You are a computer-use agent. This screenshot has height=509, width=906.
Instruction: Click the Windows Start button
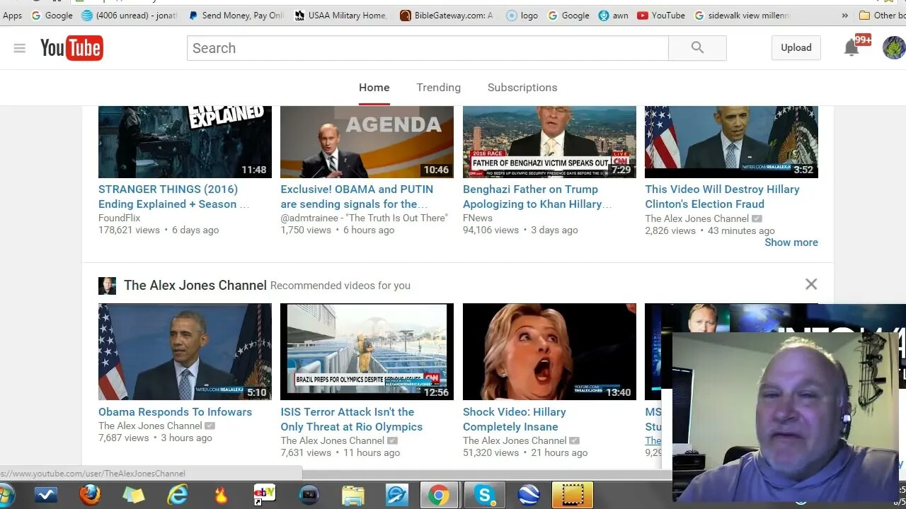[6, 495]
